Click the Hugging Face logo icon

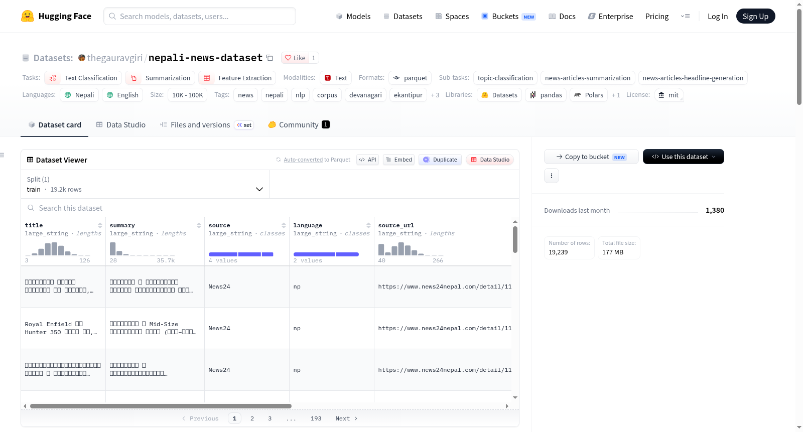pos(28,16)
